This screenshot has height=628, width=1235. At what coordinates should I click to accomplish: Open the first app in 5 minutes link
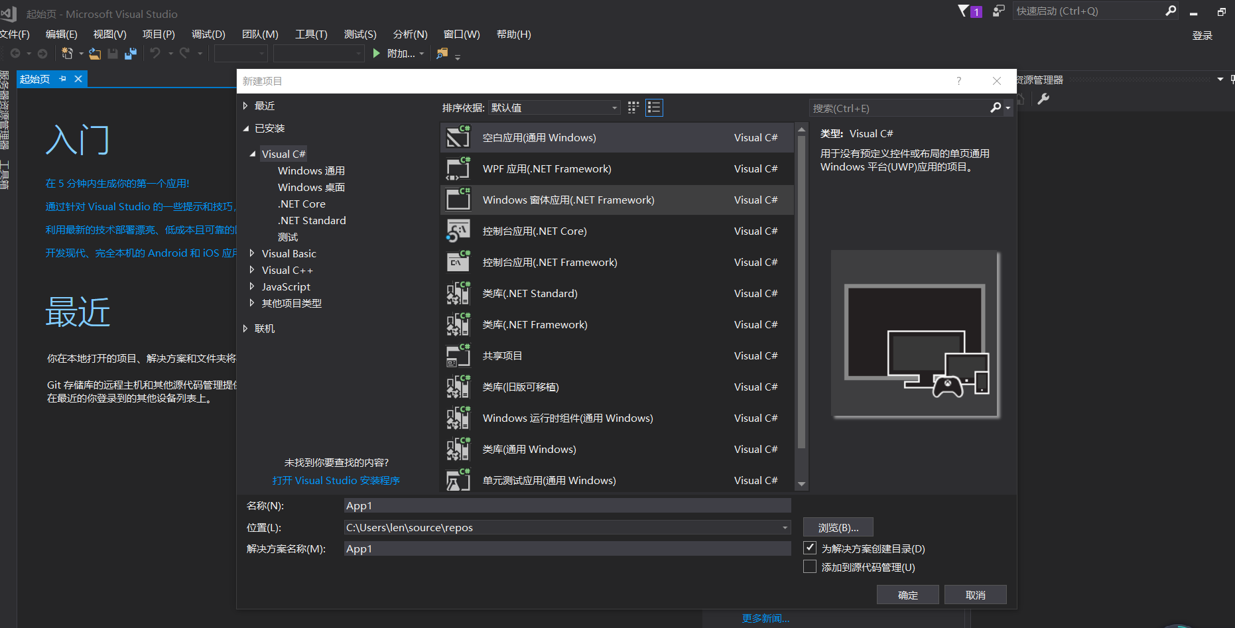click(117, 183)
